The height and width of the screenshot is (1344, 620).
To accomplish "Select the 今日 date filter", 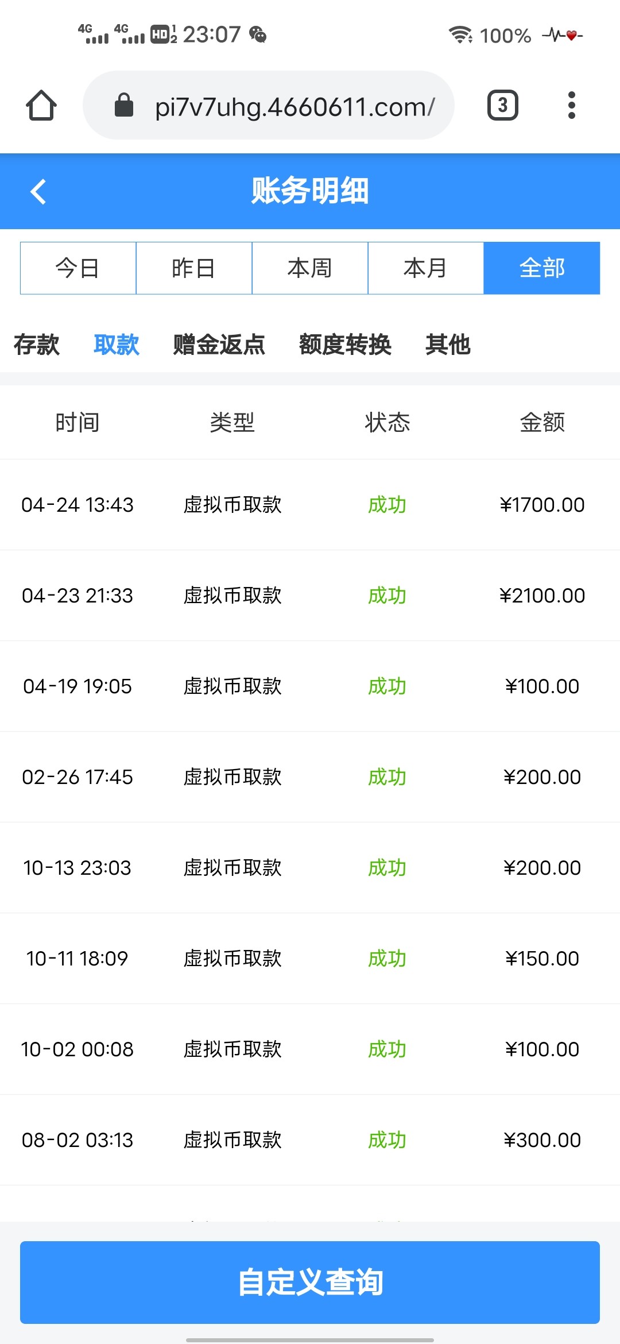I will (x=78, y=268).
